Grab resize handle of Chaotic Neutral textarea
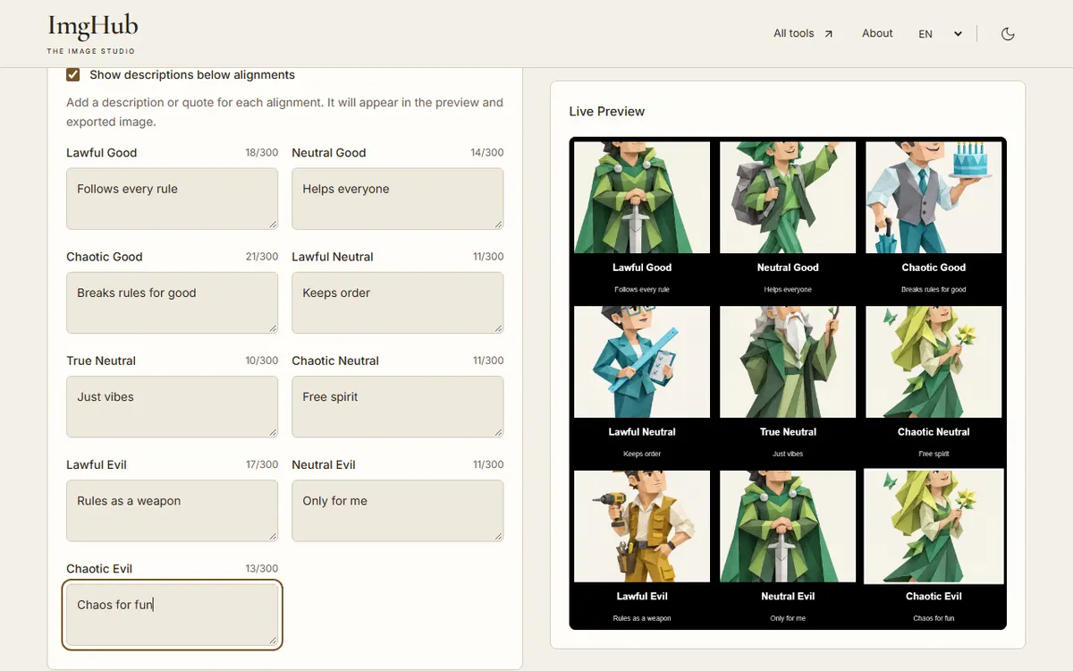The width and height of the screenshot is (1073, 671). pyautogui.click(x=498, y=431)
